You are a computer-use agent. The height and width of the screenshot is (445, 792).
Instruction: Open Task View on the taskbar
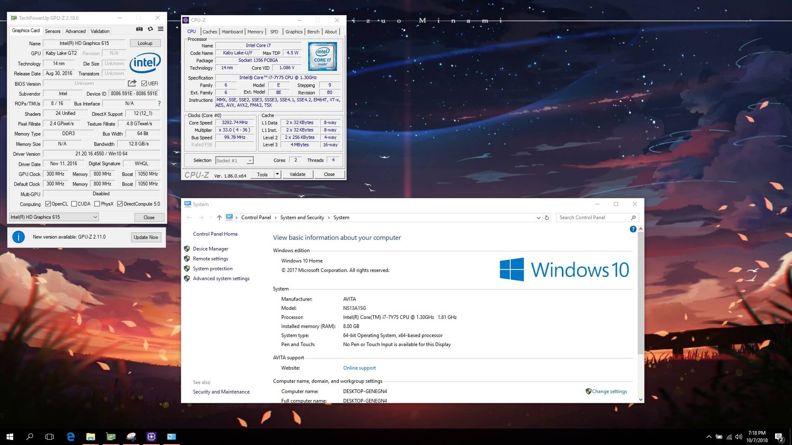49,437
